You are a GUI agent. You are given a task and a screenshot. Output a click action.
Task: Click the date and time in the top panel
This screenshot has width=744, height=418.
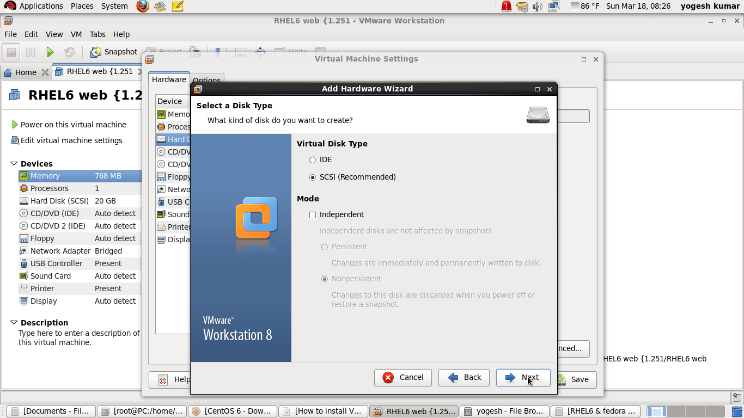(638, 6)
